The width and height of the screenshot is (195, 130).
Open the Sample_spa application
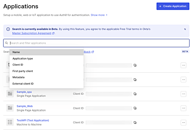(24, 92)
